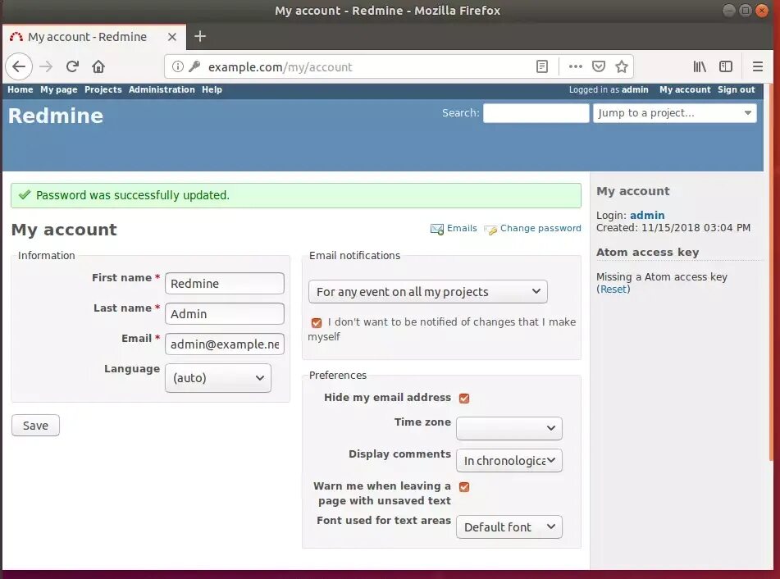This screenshot has height=579, width=780.
Task: Click the Reset Atom access key link
Action: point(614,289)
